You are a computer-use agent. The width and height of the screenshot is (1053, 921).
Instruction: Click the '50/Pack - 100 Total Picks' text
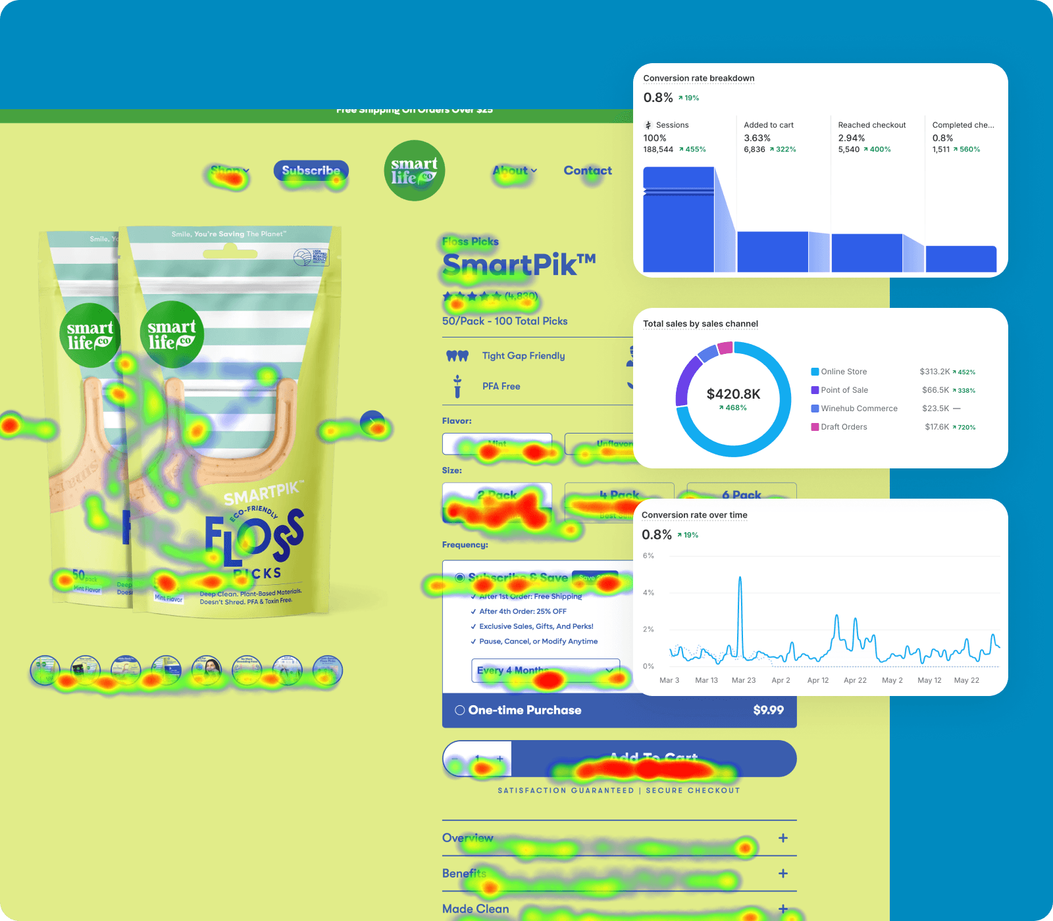(x=505, y=321)
